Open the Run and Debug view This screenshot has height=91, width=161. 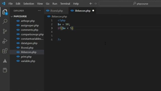coord(5,41)
